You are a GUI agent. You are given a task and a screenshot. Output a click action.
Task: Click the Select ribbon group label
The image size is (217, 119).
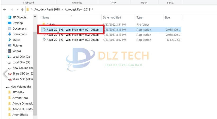point(170,3)
